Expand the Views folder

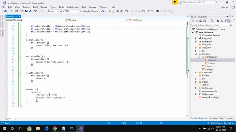(196, 82)
